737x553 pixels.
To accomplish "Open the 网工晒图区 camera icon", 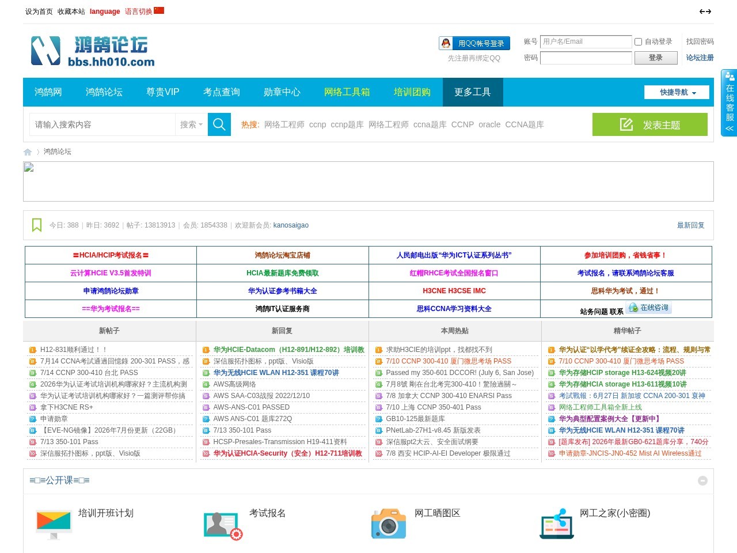I will click(x=389, y=524).
